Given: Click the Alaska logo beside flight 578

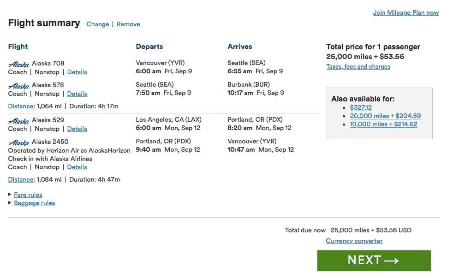Looking at the screenshot, I should (18, 86).
